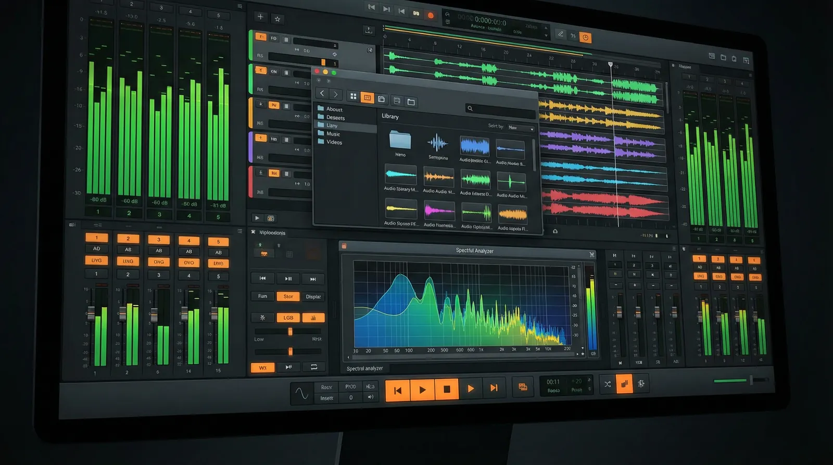Toggle the LGB button in control panel
This screenshot has width=833, height=465.
point(288,318)
